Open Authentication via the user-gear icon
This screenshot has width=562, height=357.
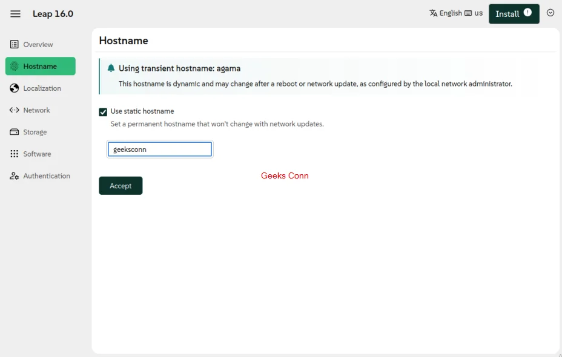[13, 175]
